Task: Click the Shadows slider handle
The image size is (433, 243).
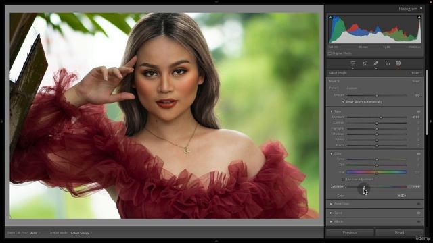Action: 377,134
